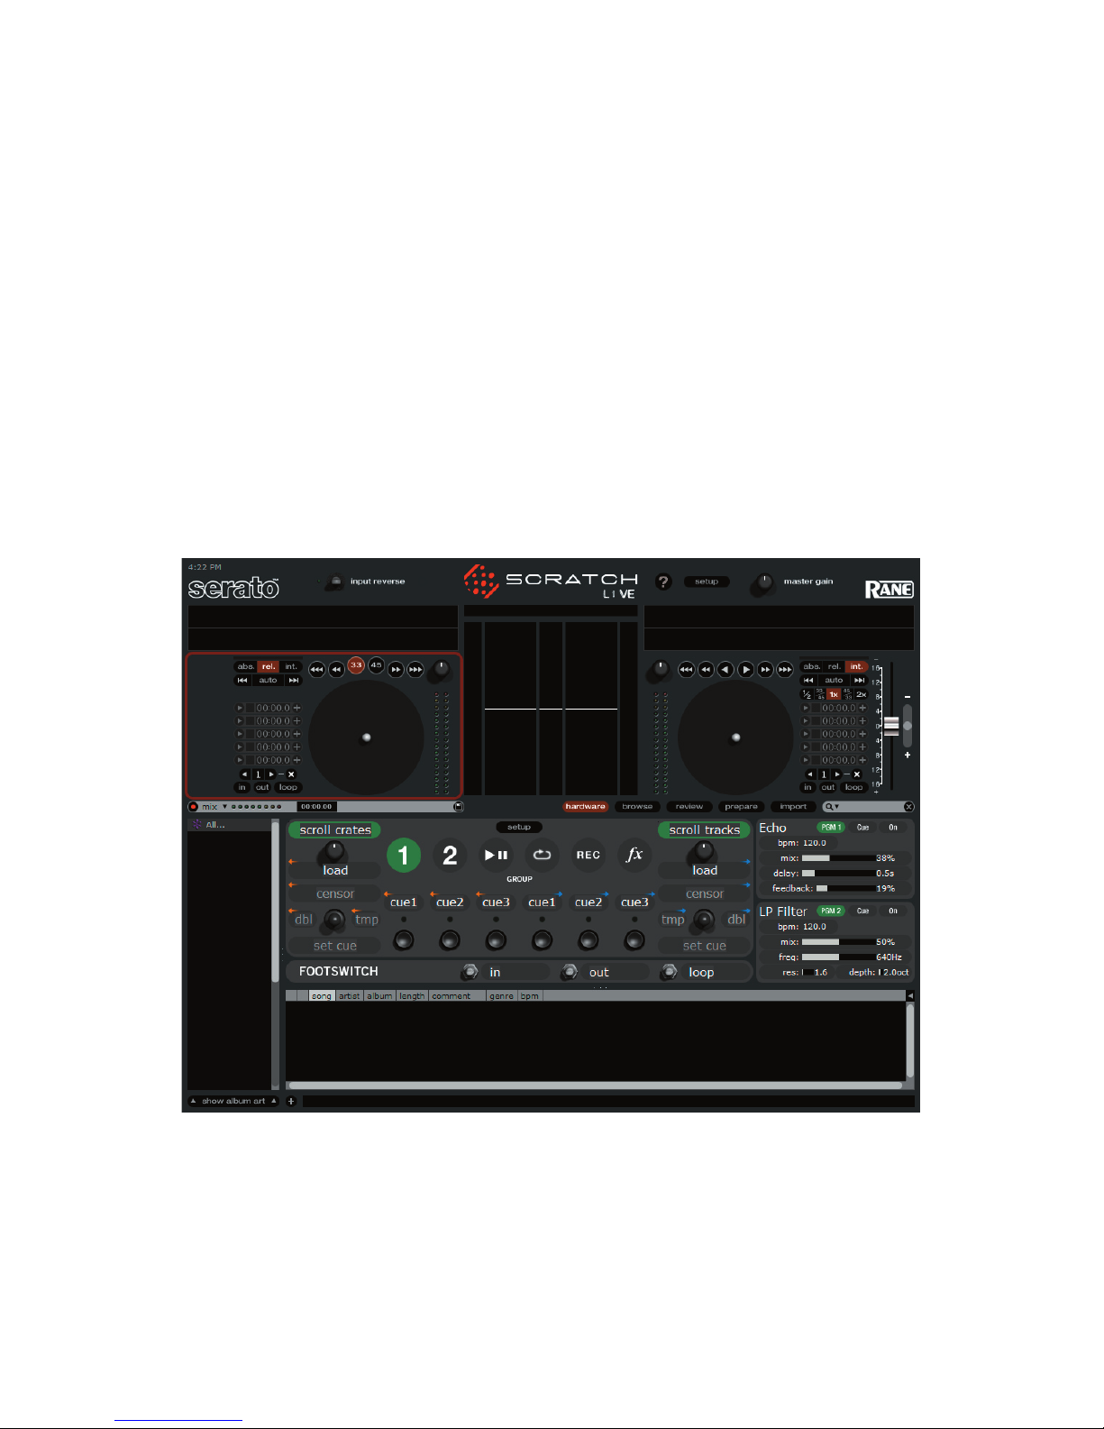Screen dimensions: 1104x1429
Task: Click the record mix red dot button
Action: pyautogui.click(x=193, y=807)
